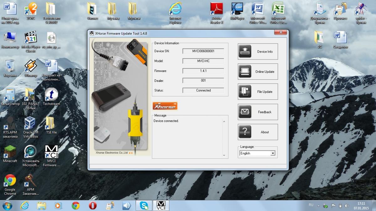The height and width of the screenshot is (211, 376).
Task: Open the About dialog
Action: [x=258, y=132]
